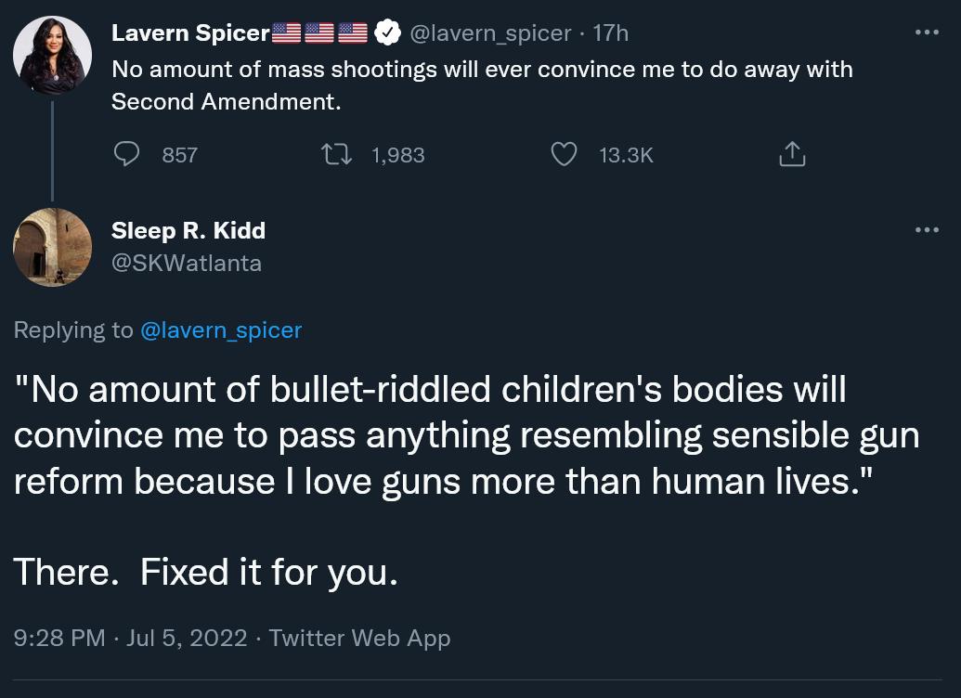This screenshot has height=698, width=961.
Task: Click the tweet text of the reply
Action: pyautogui.click(x=464, y=434)
